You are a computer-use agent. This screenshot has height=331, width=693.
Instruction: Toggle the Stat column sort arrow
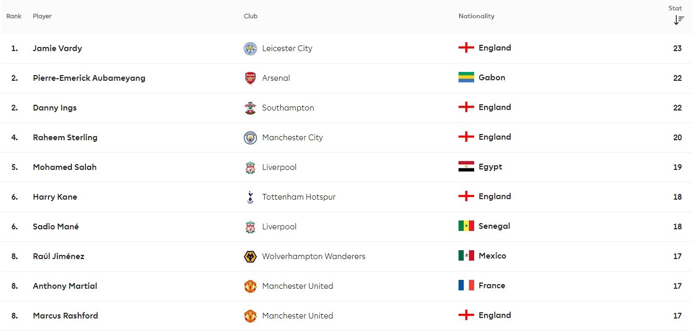(678, 20)
